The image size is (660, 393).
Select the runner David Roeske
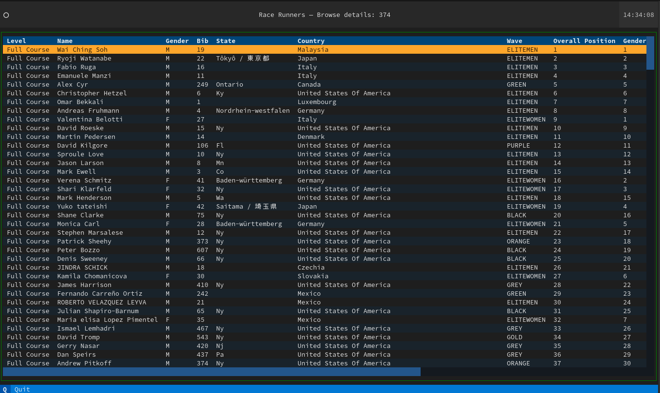point(325,128)
